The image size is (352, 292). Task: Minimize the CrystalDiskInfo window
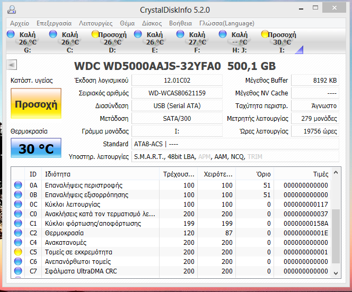tap(301, 8)
